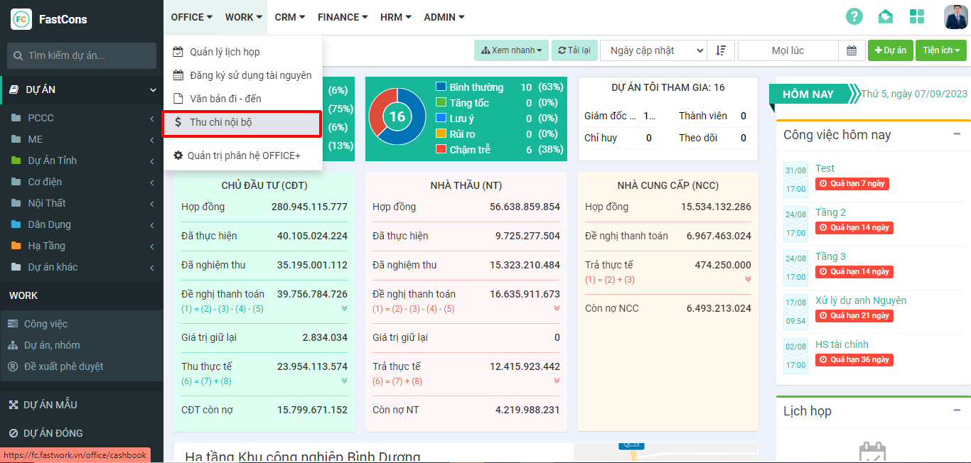The image size is (971, 463).
Task: Click the Tải lại reload button
Action: 574,50
